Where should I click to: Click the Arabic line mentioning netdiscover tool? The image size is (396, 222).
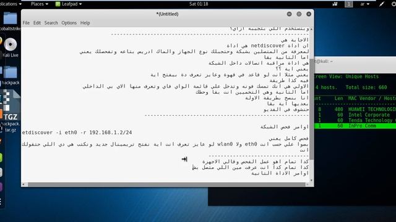(x=268, y=46)
